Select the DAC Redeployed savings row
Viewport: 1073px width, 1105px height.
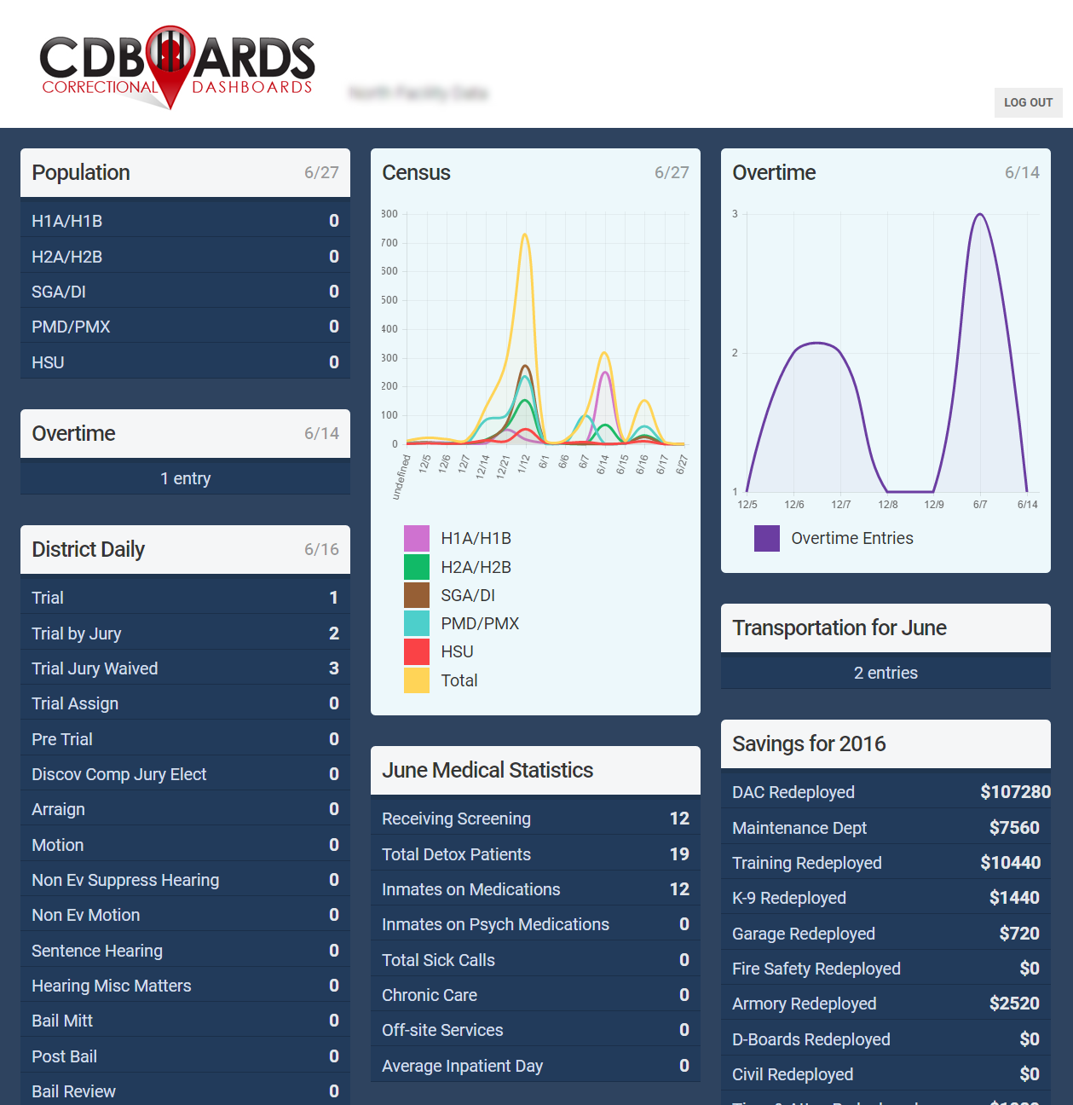click(x=886, y=792)
